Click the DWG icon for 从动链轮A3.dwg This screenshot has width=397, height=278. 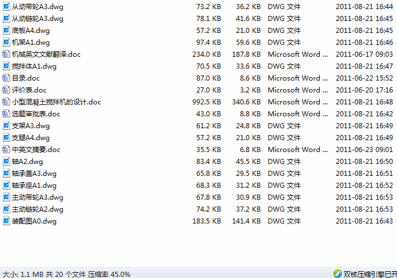[x=6, y=18]
